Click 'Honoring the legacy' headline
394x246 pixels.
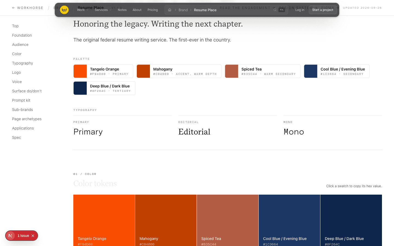pyautogui.click(x=158, y=24)
